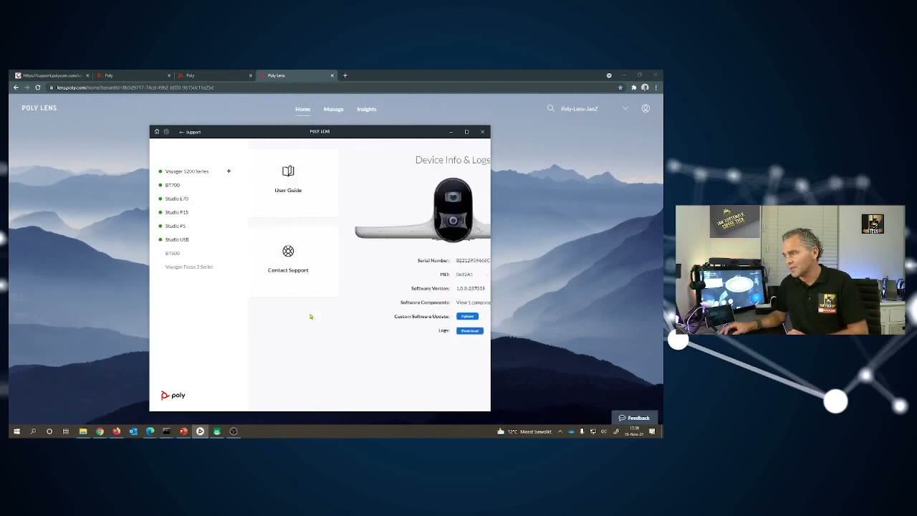Open the user account profile icon
Viewport: 917px width, 516px height.
point(645,108)
